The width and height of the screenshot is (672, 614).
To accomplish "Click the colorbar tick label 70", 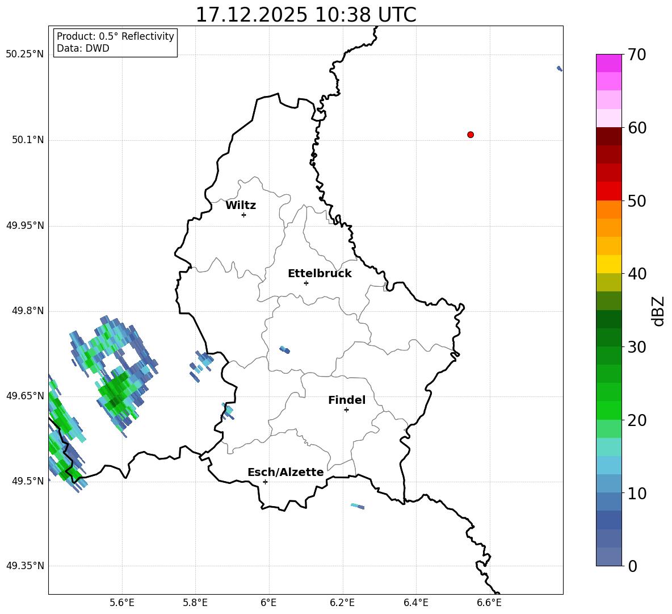I will (637, 55).
